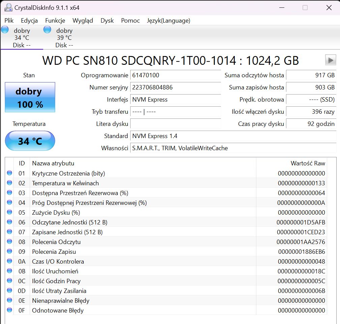340x324 pixels.
Task: Click status orb for attribute 01 Krytyczne Ostrzeżenia
Action: (x=9, y=173)
